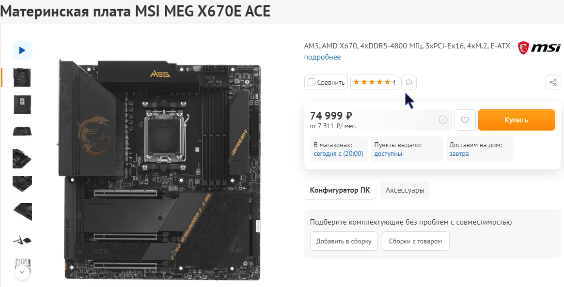Follow the подробнее link
Screen dimensions: 564x287
pyautogui.click(x=322, y=57)
